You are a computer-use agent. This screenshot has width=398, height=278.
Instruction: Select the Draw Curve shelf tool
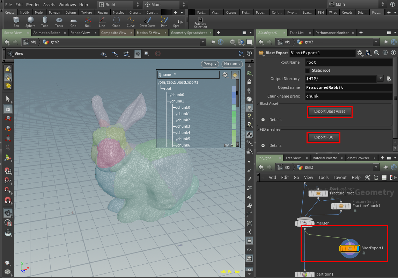147,22
